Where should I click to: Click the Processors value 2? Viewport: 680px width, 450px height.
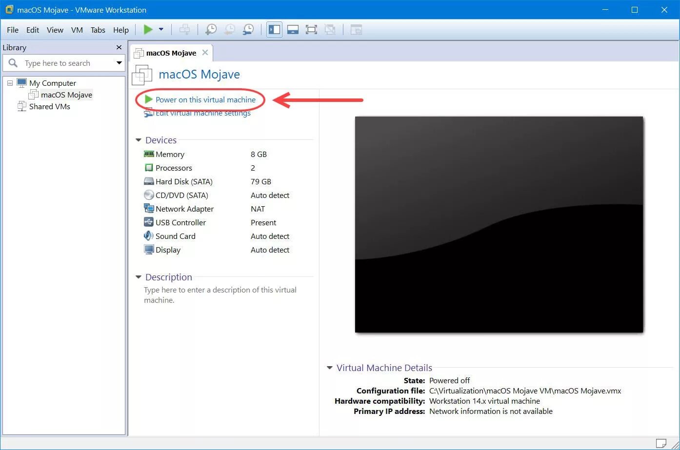(x=253, y=168)
